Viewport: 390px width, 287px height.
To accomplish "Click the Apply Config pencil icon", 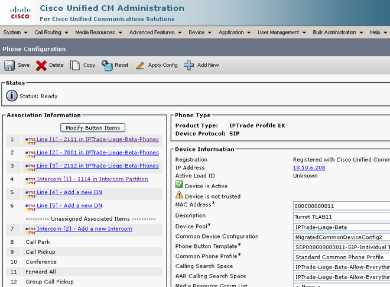I will pos(140,66).
